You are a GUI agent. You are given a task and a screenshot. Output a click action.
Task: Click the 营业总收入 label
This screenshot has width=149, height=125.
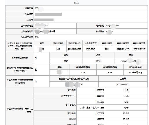[x=70, y=105]
